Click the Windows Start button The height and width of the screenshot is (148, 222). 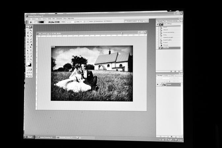coord(29,137)
